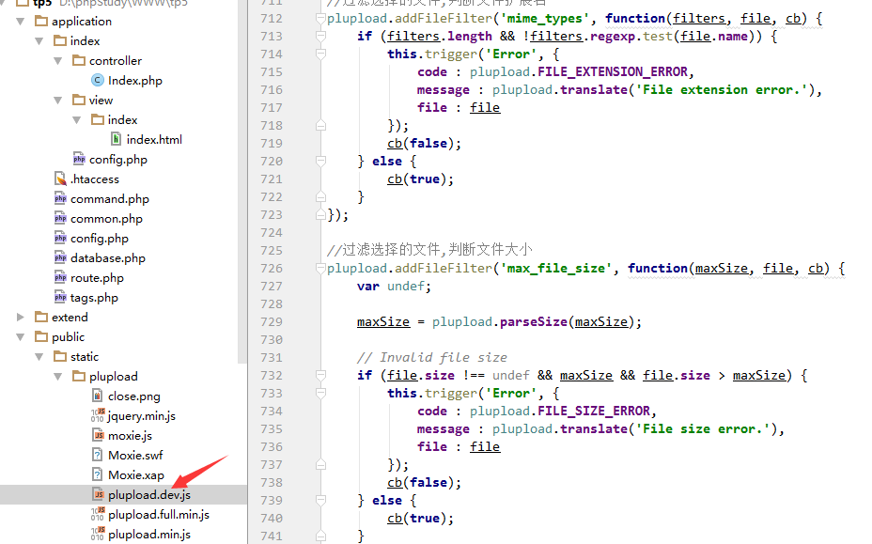Open moxie.js in plupload folder
Viewport: 872px width, 544px height.
click(130, 436)
